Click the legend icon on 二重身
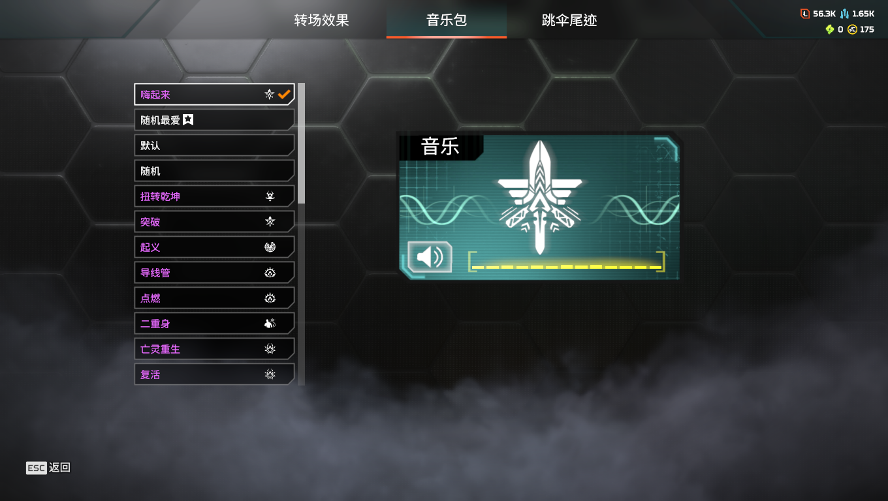888x501 pixels. click(x=270, y=324)
